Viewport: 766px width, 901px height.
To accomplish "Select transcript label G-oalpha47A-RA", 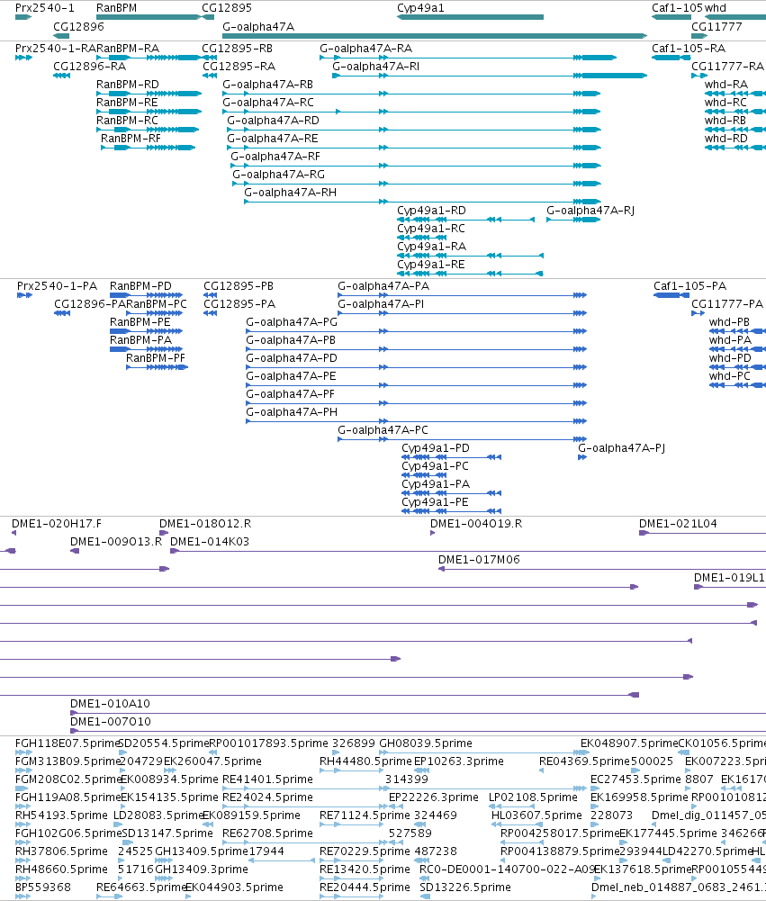I will [x=366, y=49].
